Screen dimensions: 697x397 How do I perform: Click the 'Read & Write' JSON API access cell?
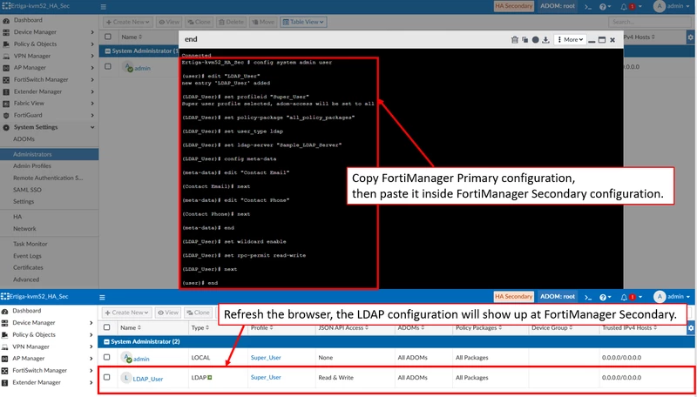[x=335, y=378]
